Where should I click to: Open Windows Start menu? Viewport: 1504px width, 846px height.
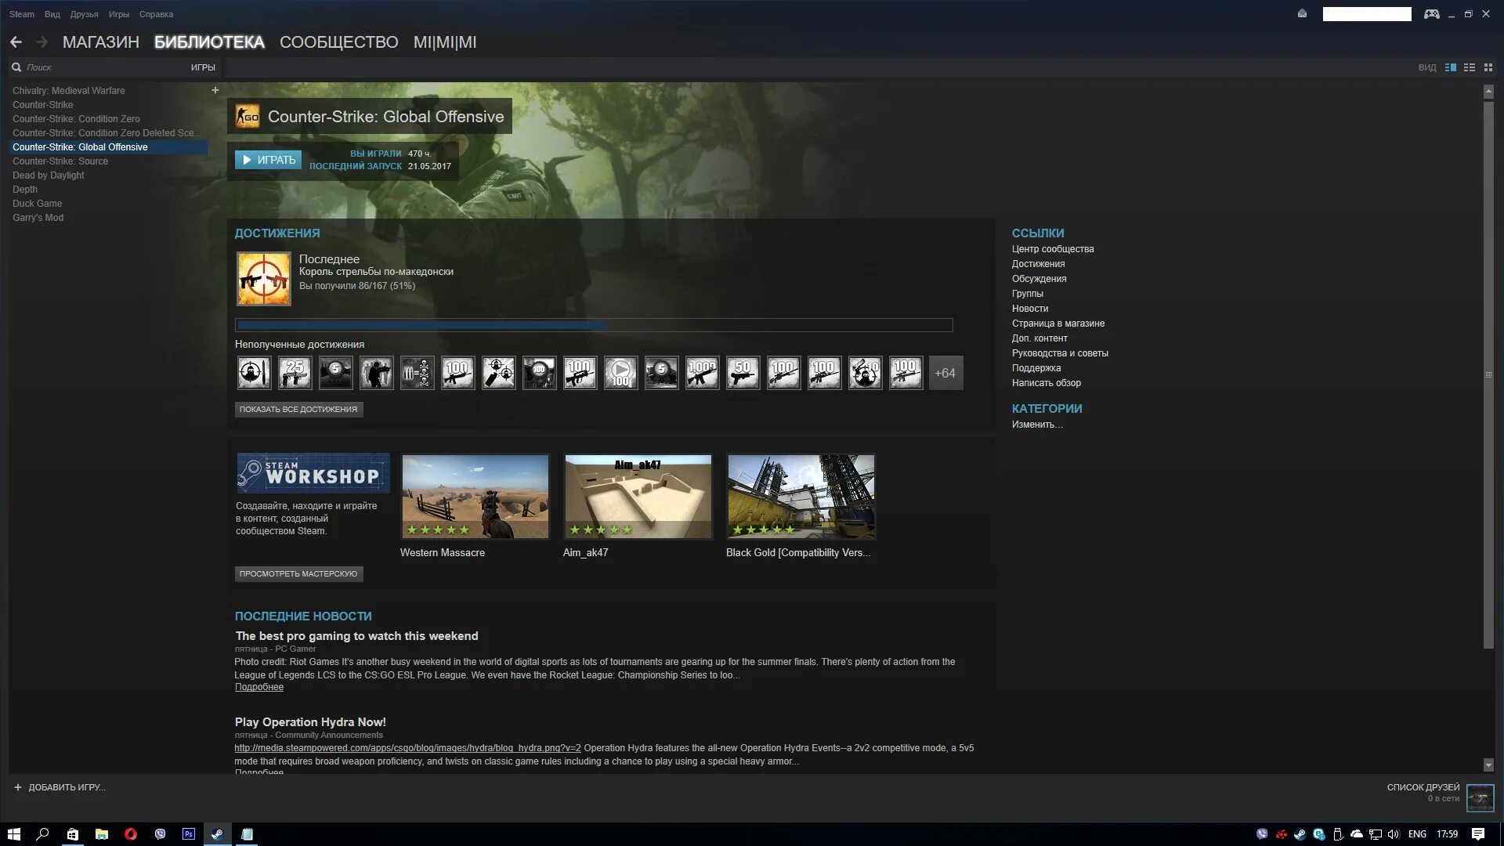13,834
